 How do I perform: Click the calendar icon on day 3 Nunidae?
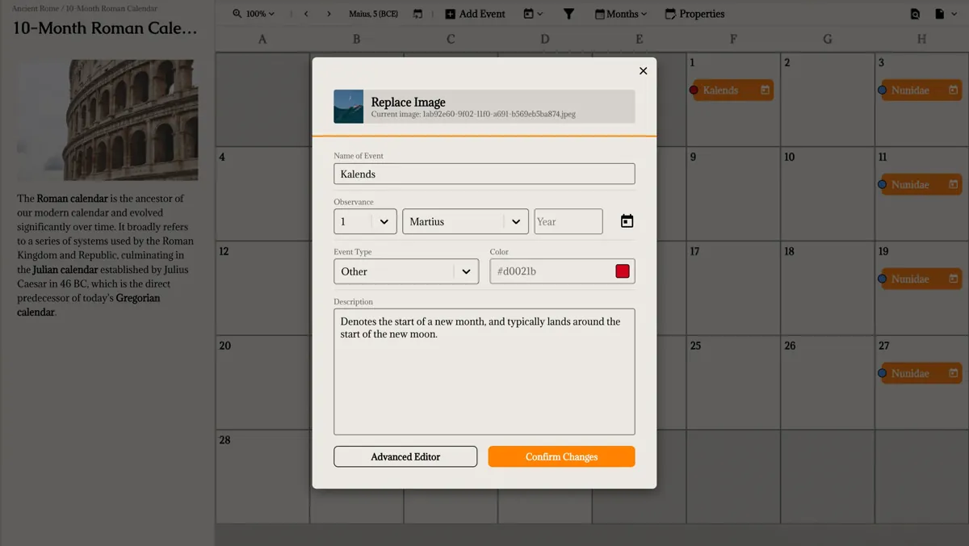pos(954,90)
